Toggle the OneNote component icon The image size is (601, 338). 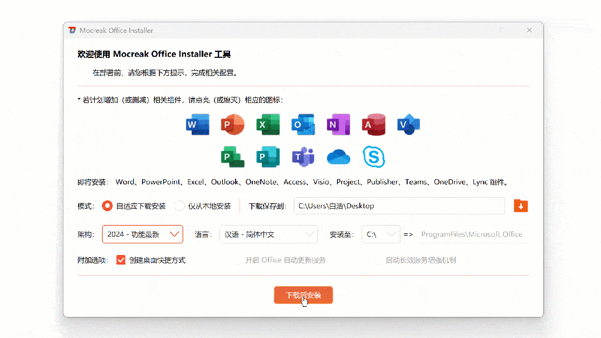coord(339,125)
